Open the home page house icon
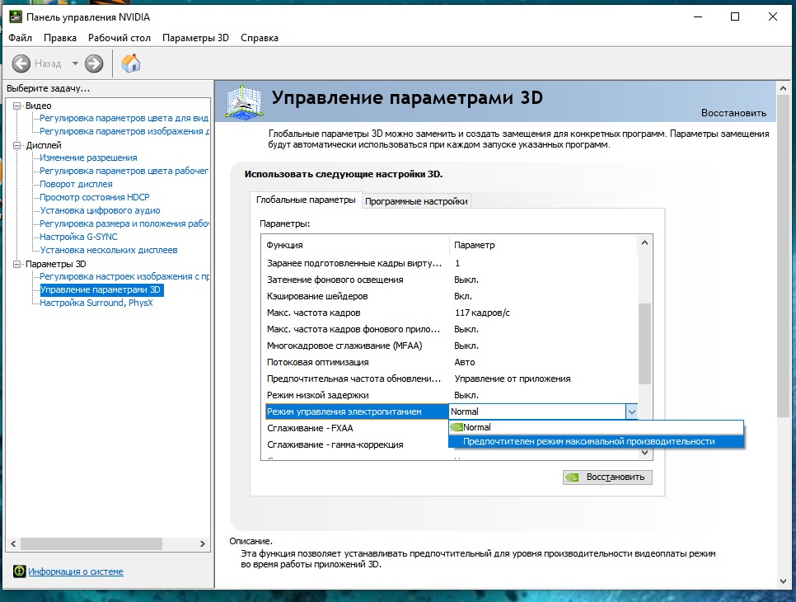Screen dimensions: 796x602 coord(131,63)
